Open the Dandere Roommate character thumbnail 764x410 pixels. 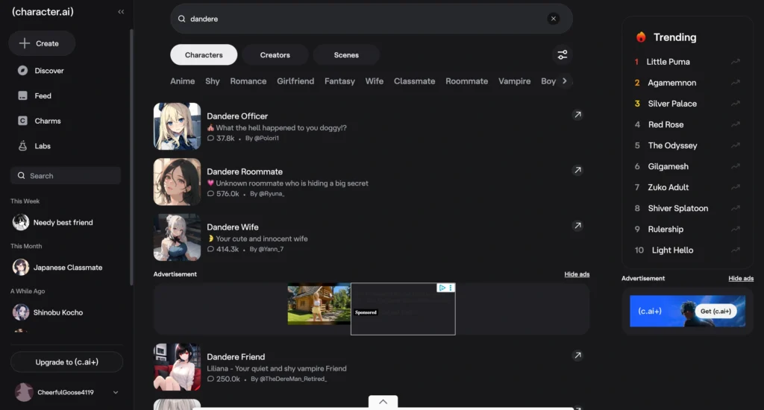click(x=177, y=182)
